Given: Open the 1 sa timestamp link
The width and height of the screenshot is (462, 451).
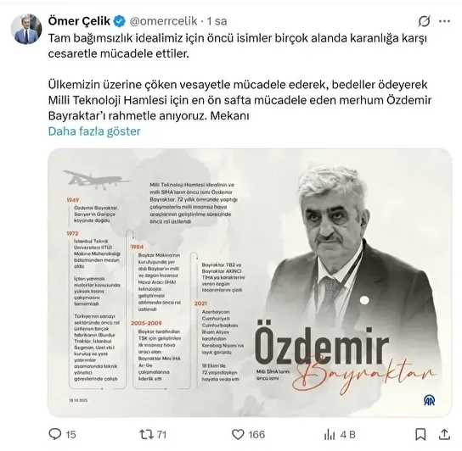Looking at the screenshot, I should tap(217, 21).
